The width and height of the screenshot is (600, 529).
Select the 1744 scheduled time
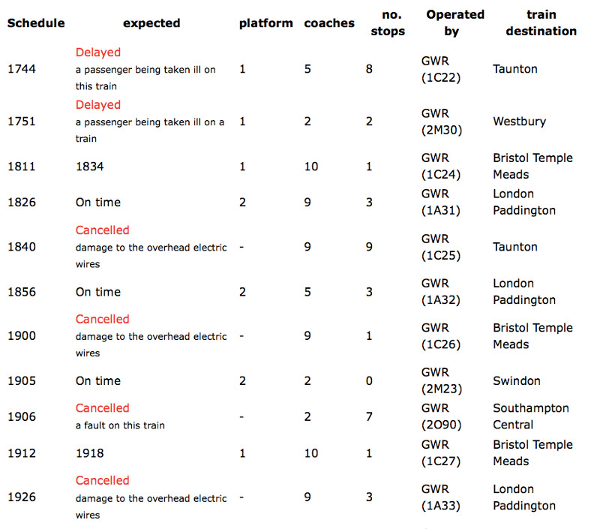pyautogui.click(x=22, y=69)
